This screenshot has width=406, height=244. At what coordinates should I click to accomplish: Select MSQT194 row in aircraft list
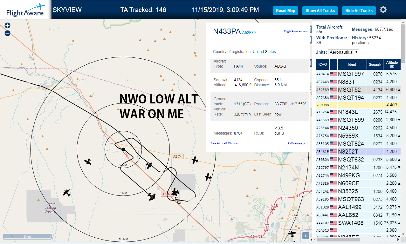pyautogui.click(x=358, y=97)
